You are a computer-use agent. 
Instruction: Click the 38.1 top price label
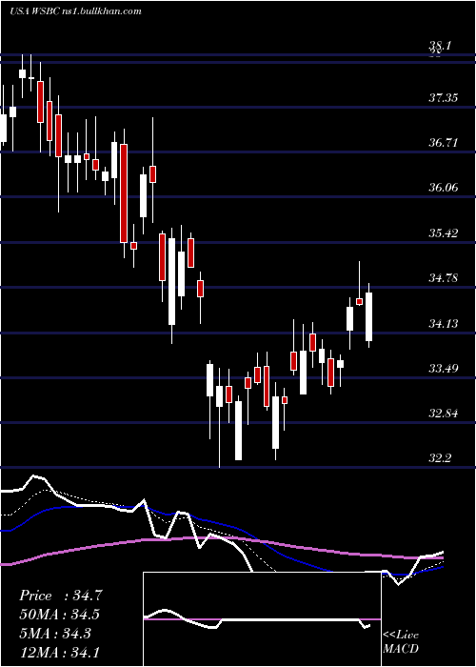tap(440, 46)
